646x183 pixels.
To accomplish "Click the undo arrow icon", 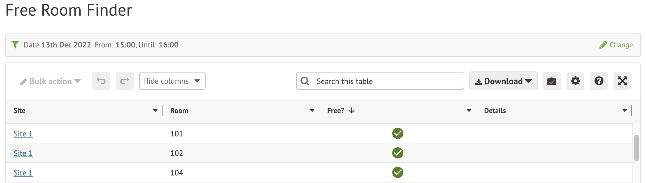I will pyautogui.click(x=101, y=81).
